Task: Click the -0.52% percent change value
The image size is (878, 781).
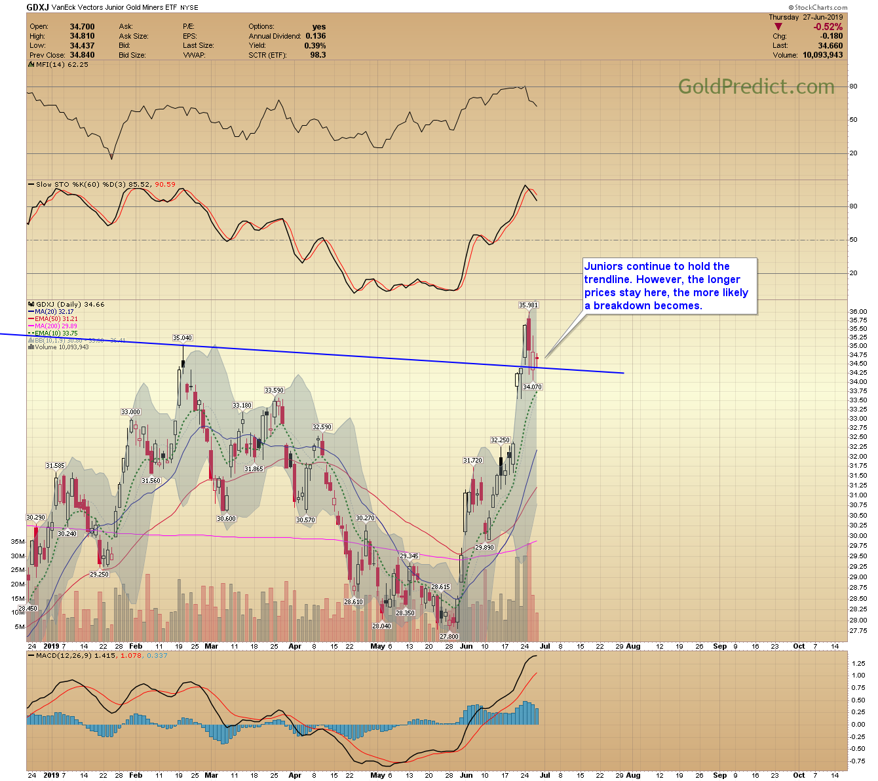Action: click(828, 27)
